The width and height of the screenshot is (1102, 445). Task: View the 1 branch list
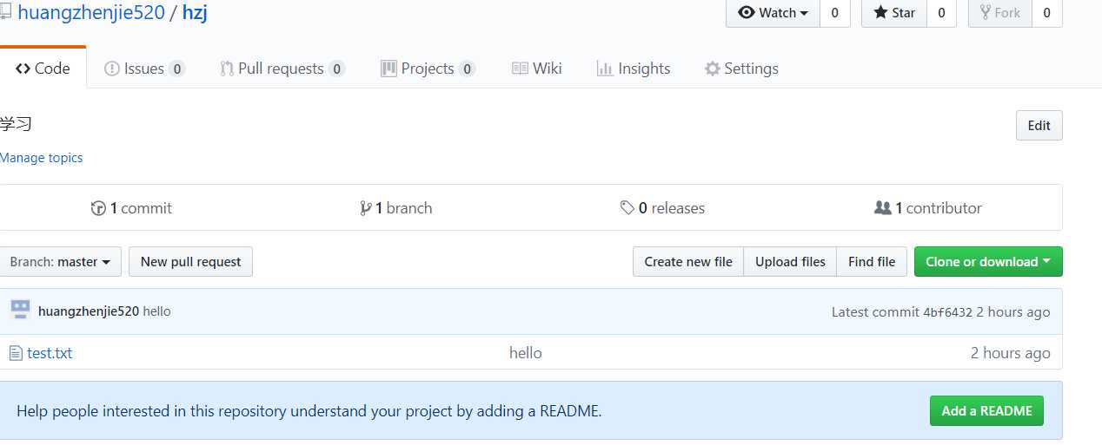395,208
